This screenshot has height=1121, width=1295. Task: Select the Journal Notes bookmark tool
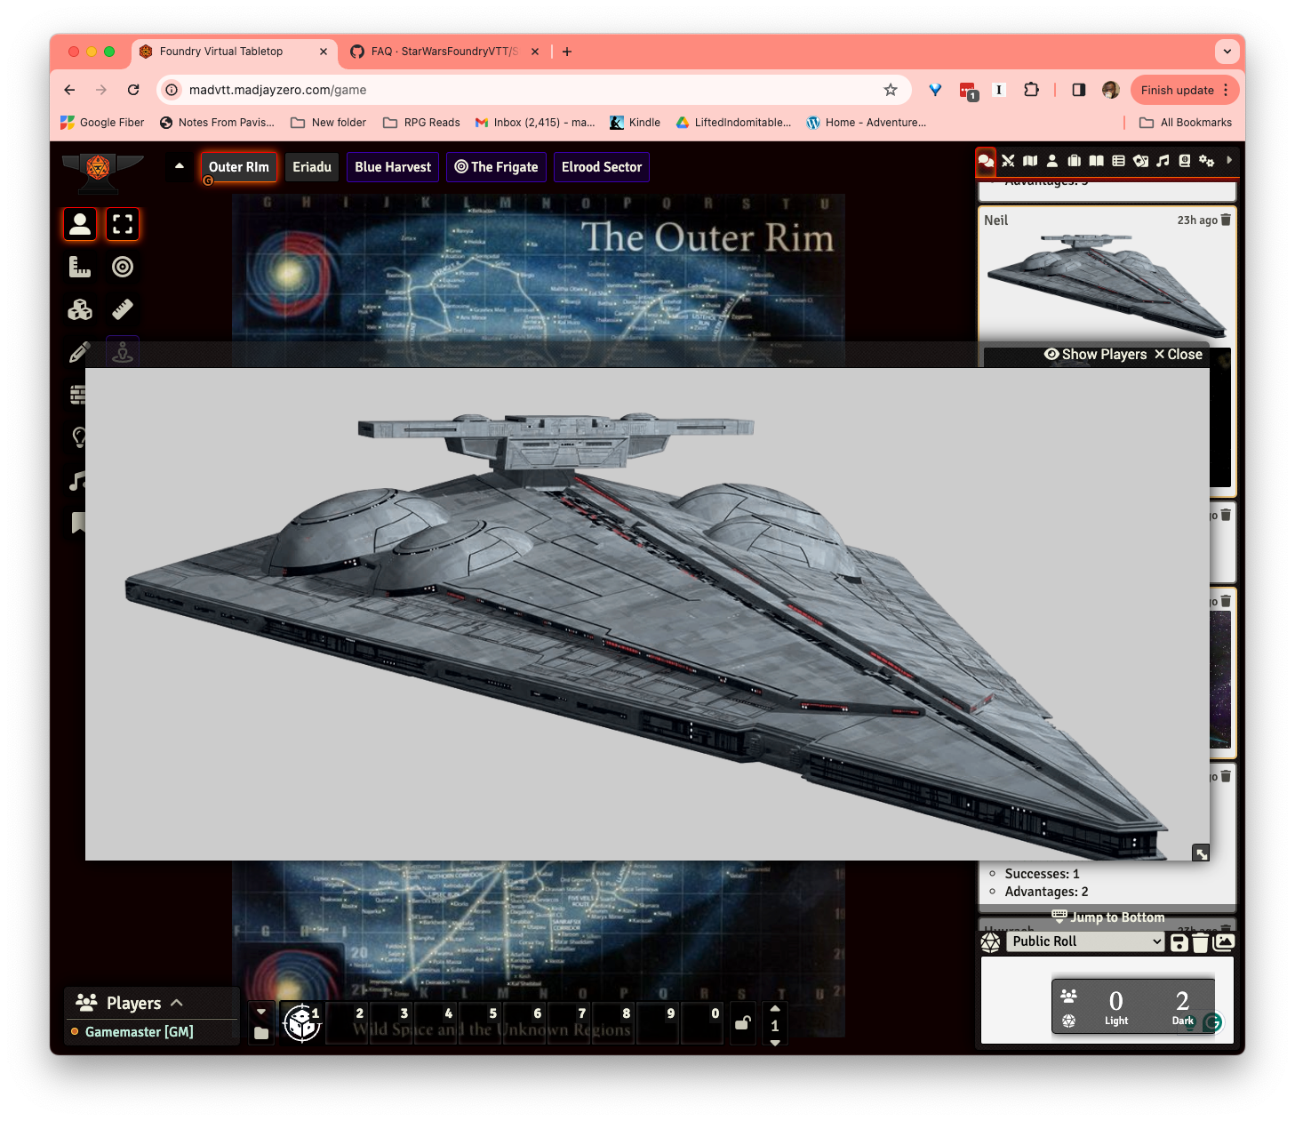(x=77, y=523)
